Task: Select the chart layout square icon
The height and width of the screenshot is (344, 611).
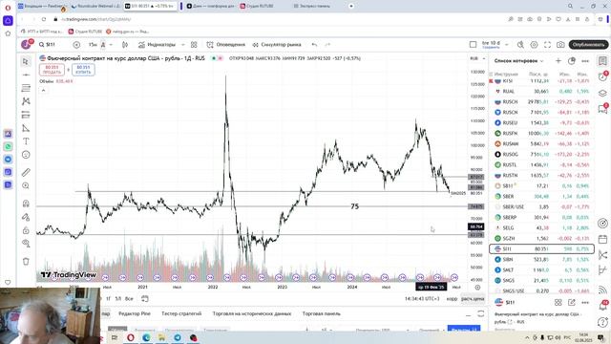Action: tap(473, 45)
